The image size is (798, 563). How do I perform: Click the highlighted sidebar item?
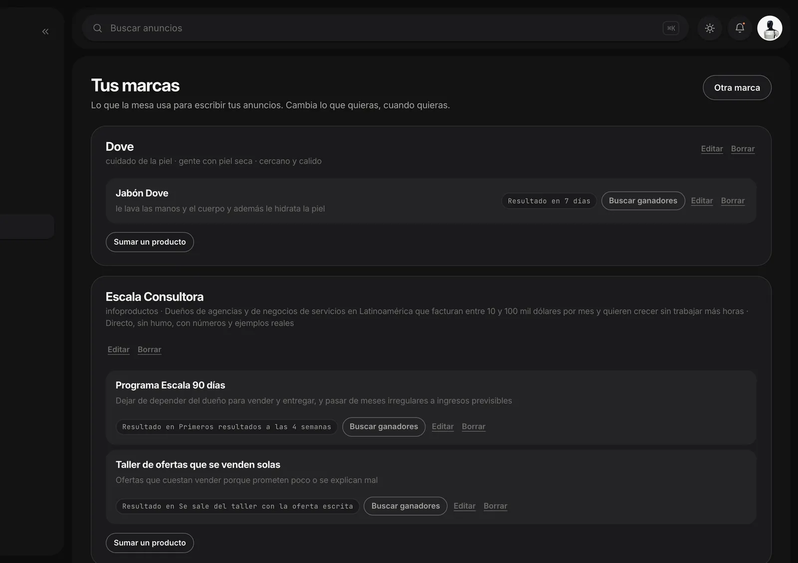click(27, 226)
